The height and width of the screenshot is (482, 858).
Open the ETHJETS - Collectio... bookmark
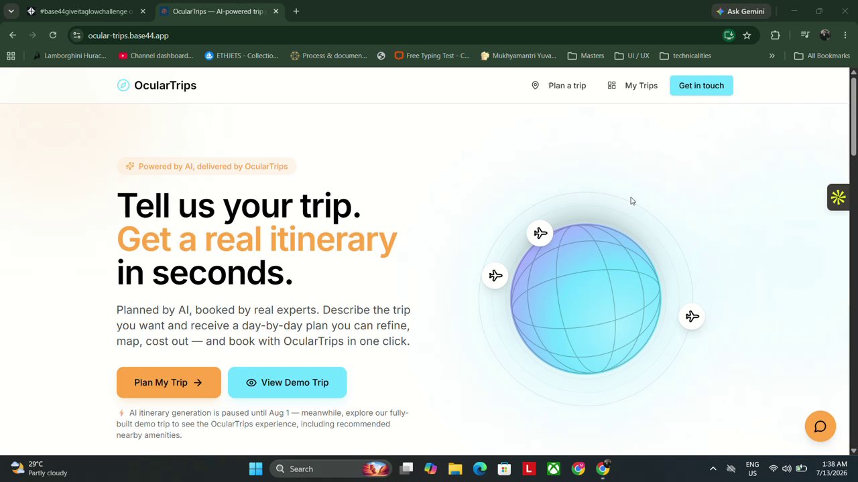click(x=241, y=56)
